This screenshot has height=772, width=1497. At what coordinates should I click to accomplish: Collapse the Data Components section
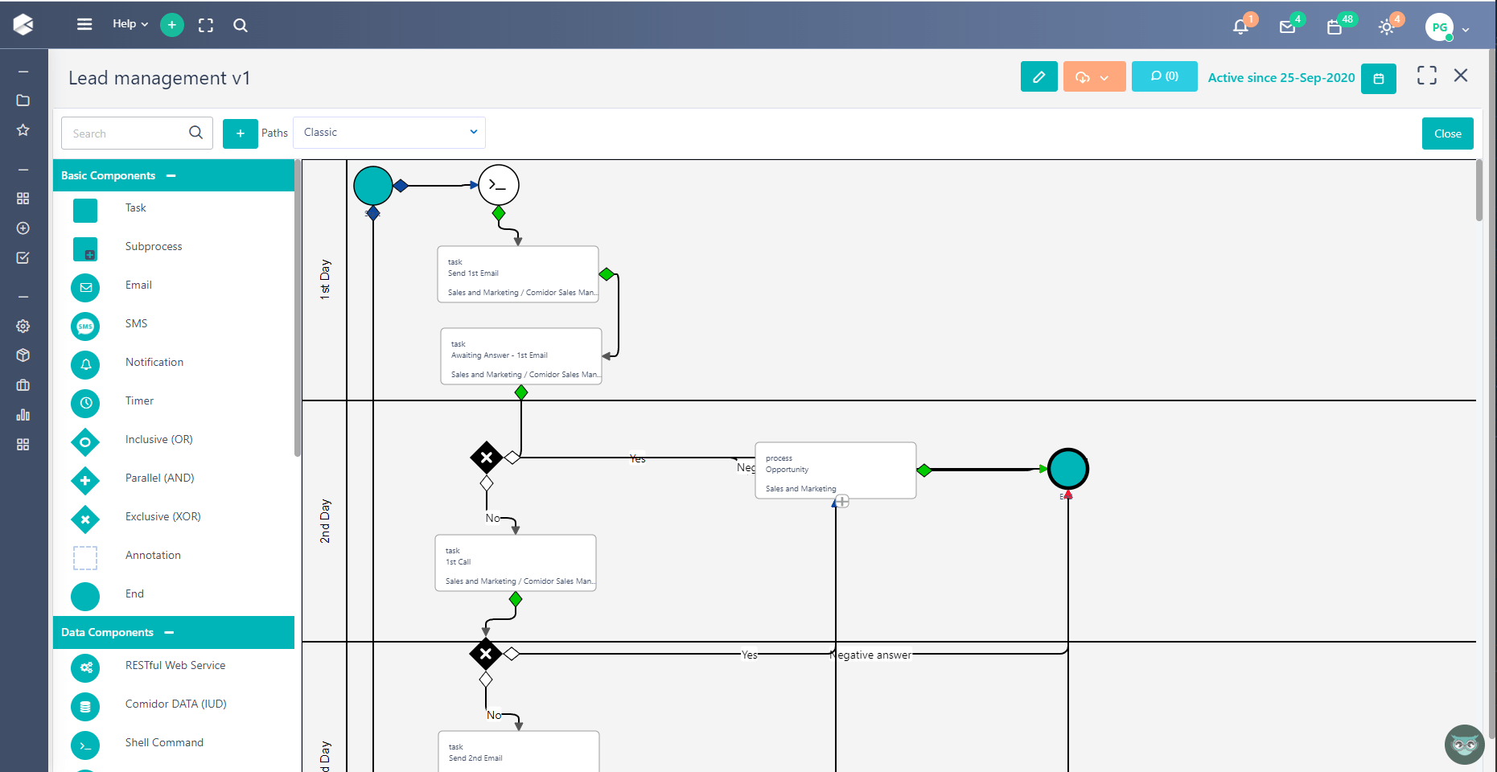pyautogui.click(x=169, y=632)
